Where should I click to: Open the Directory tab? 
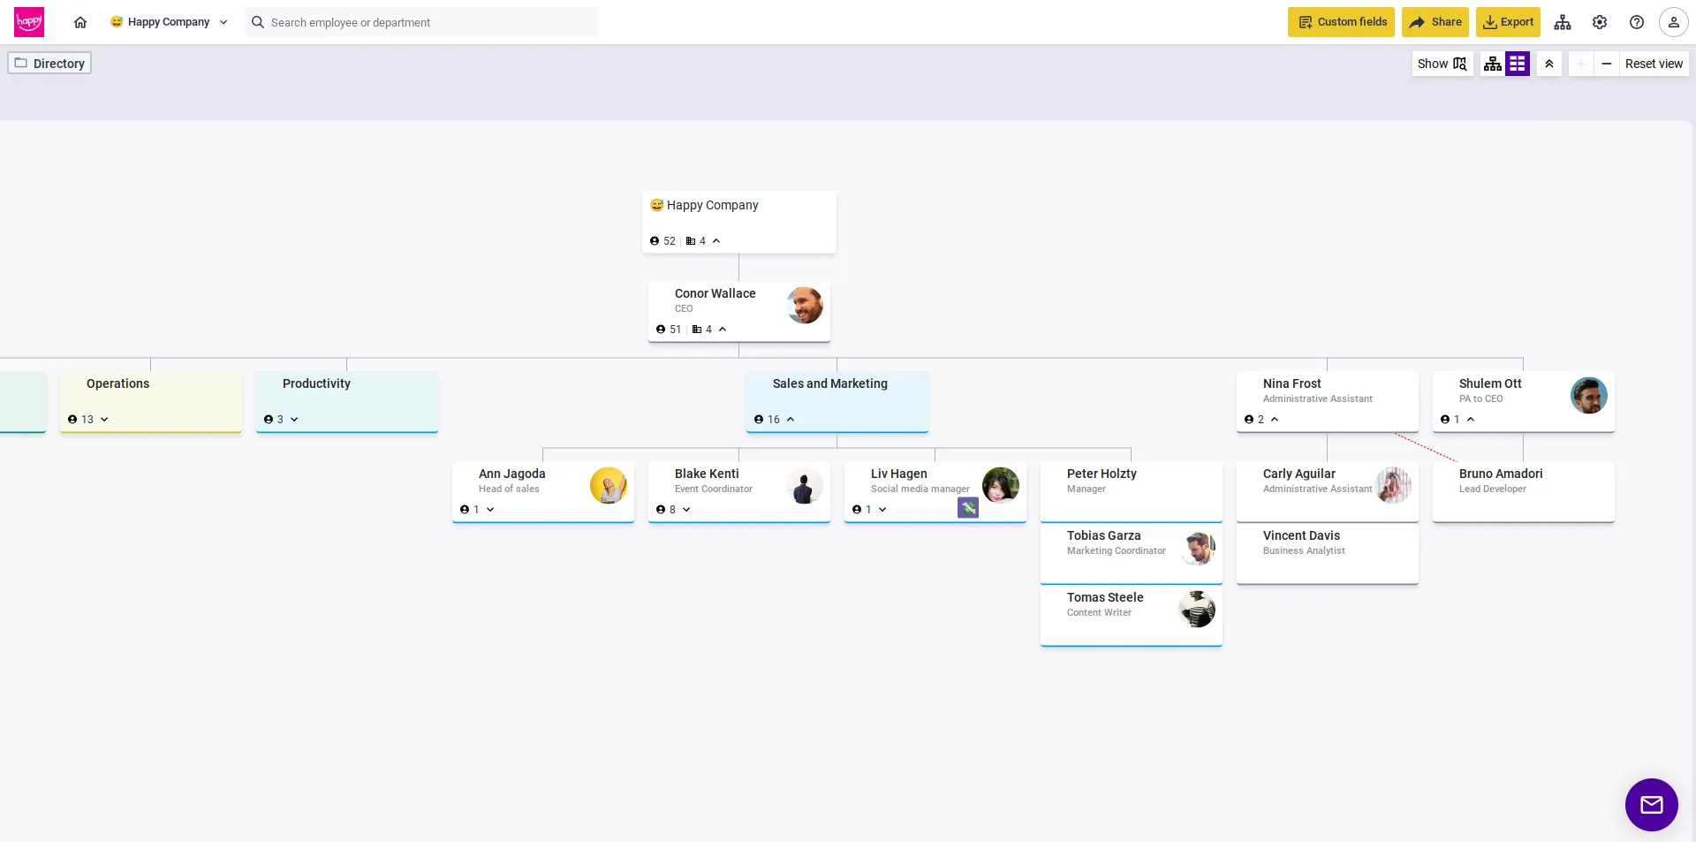point(49,64)
